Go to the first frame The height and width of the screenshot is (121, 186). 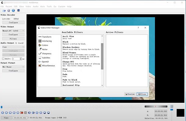coord(37,112)
